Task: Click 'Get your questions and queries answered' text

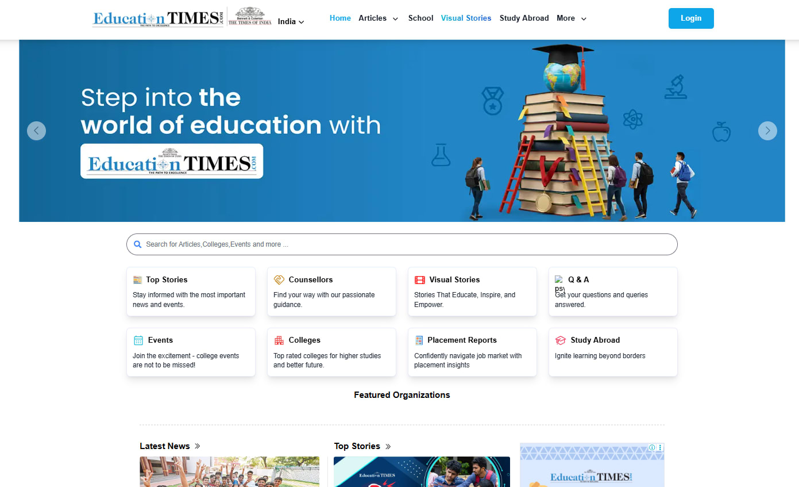Action: coord(601,300)
